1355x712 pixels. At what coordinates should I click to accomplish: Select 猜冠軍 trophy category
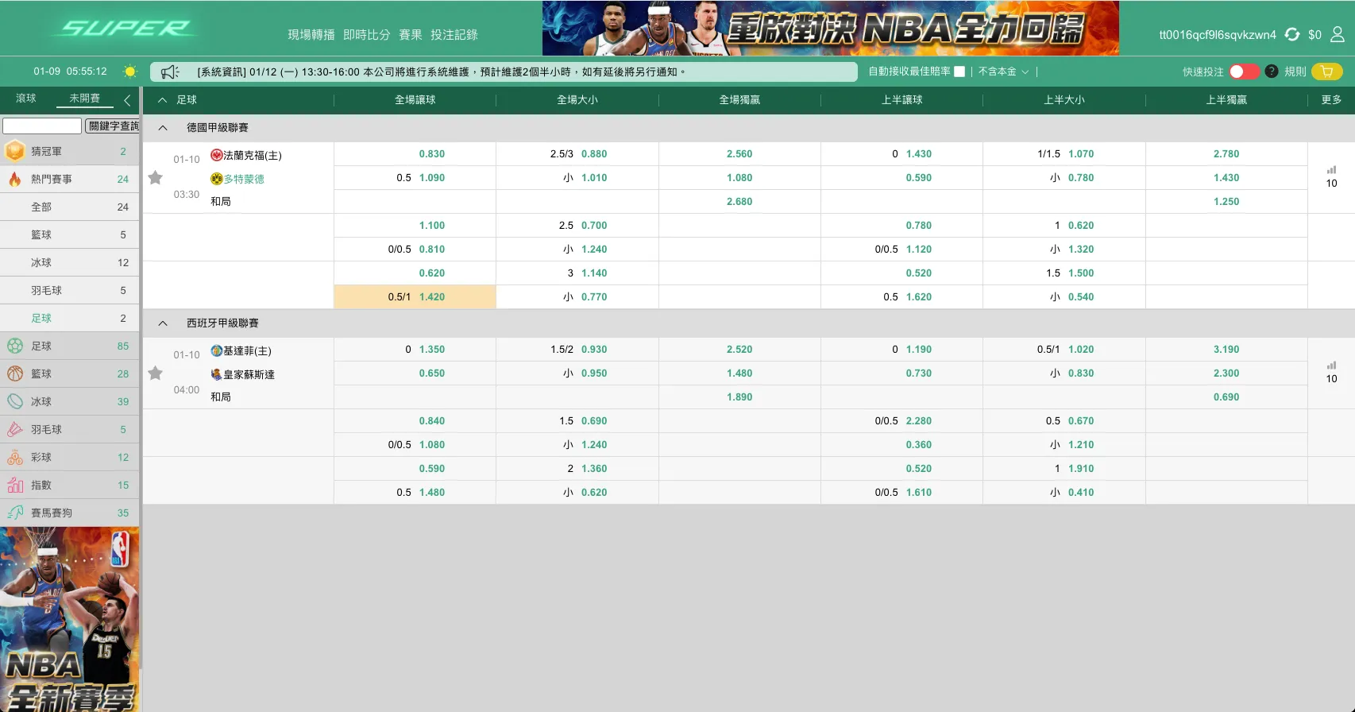tap(70, 151)
